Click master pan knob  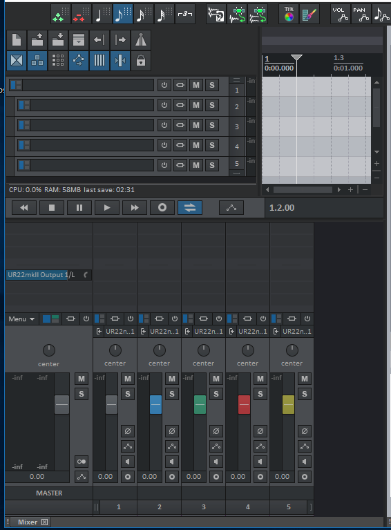point(49,350)
